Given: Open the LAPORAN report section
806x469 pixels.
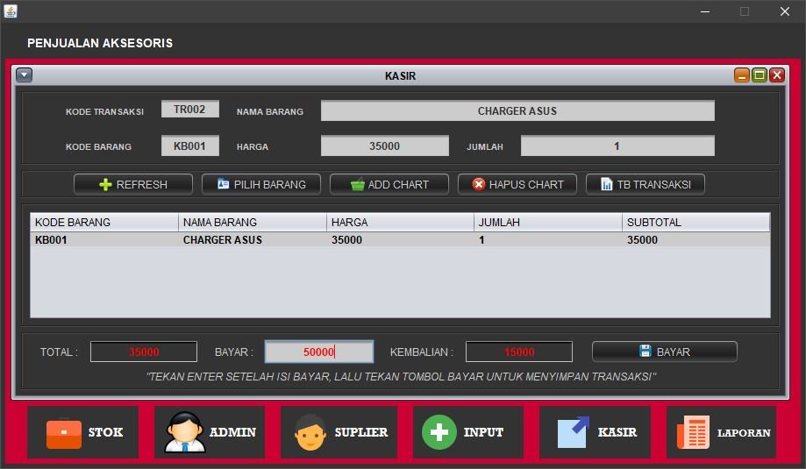Looking at the screenshot, I should [x=722, y=432].
